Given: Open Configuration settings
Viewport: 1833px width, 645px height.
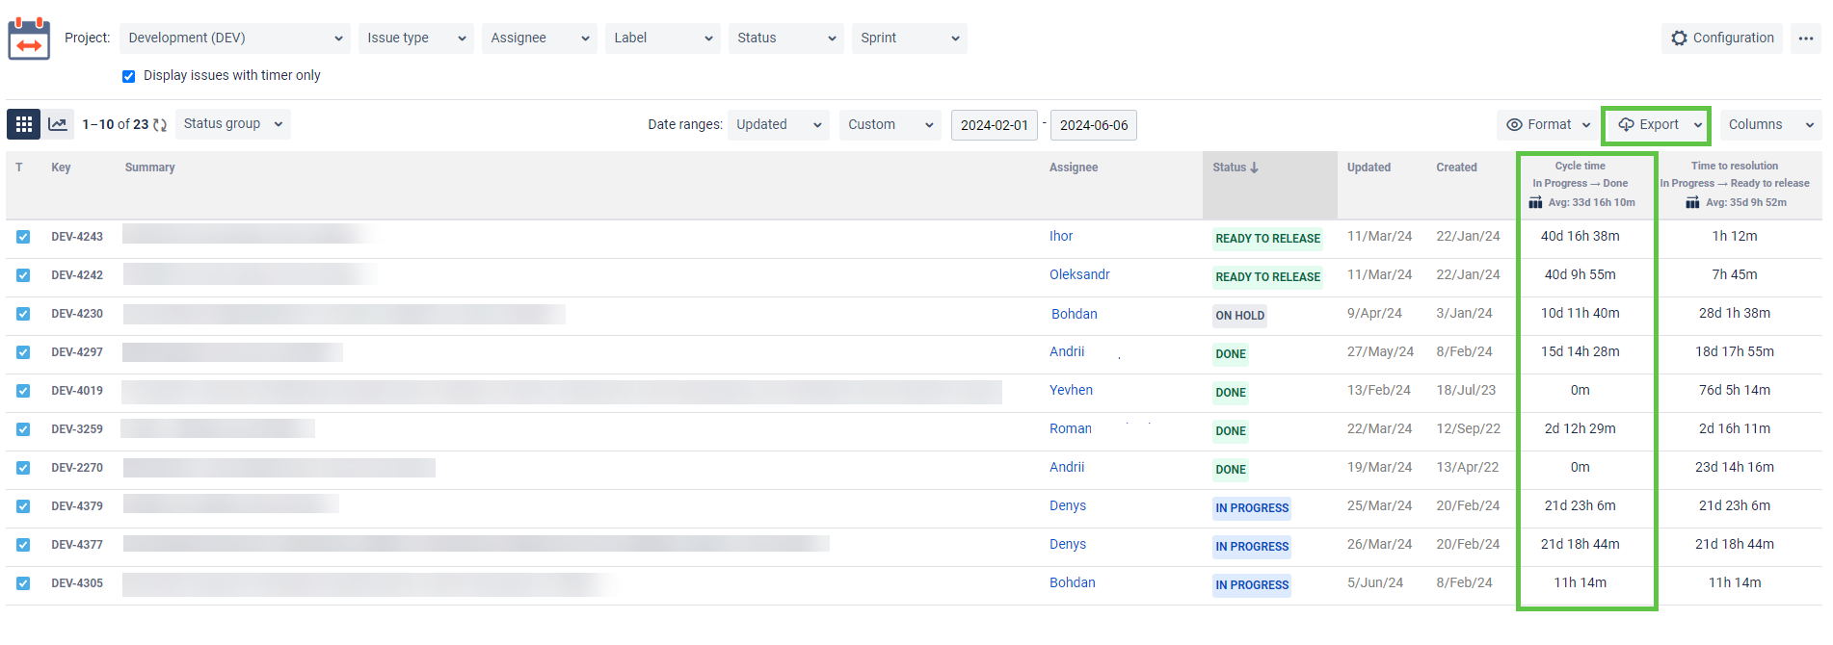Looking at the screenshot, I should click(x=1722, y=39).
